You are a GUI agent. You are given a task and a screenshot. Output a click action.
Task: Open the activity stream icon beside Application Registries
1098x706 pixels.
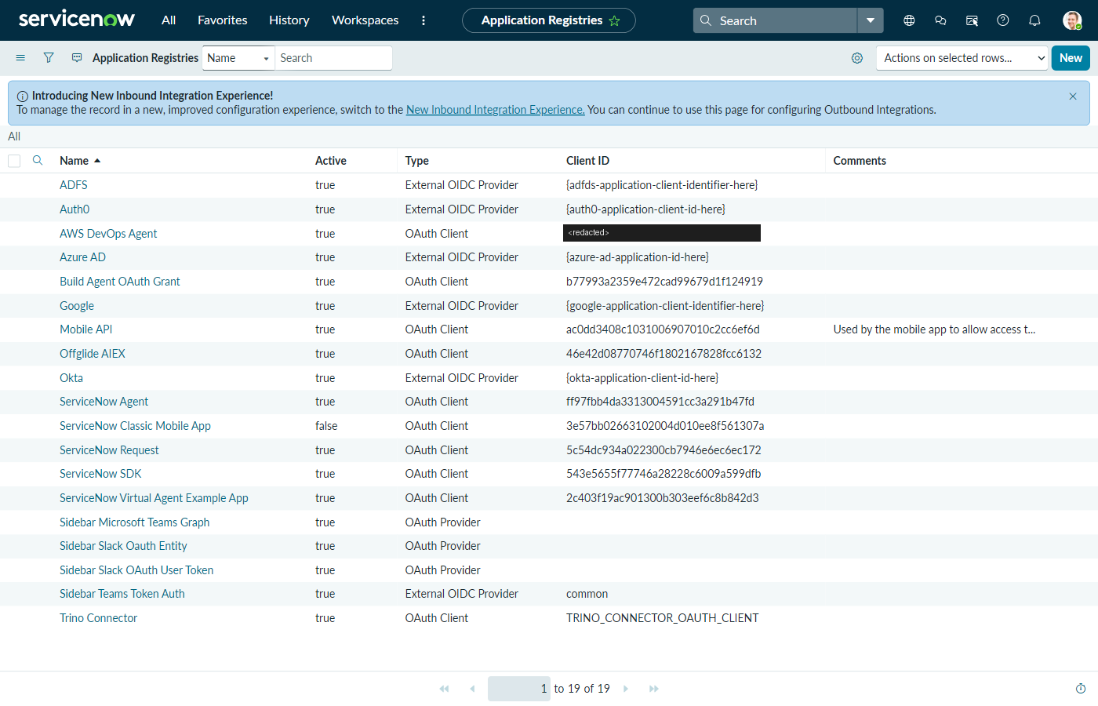click(x=77, y=58)
